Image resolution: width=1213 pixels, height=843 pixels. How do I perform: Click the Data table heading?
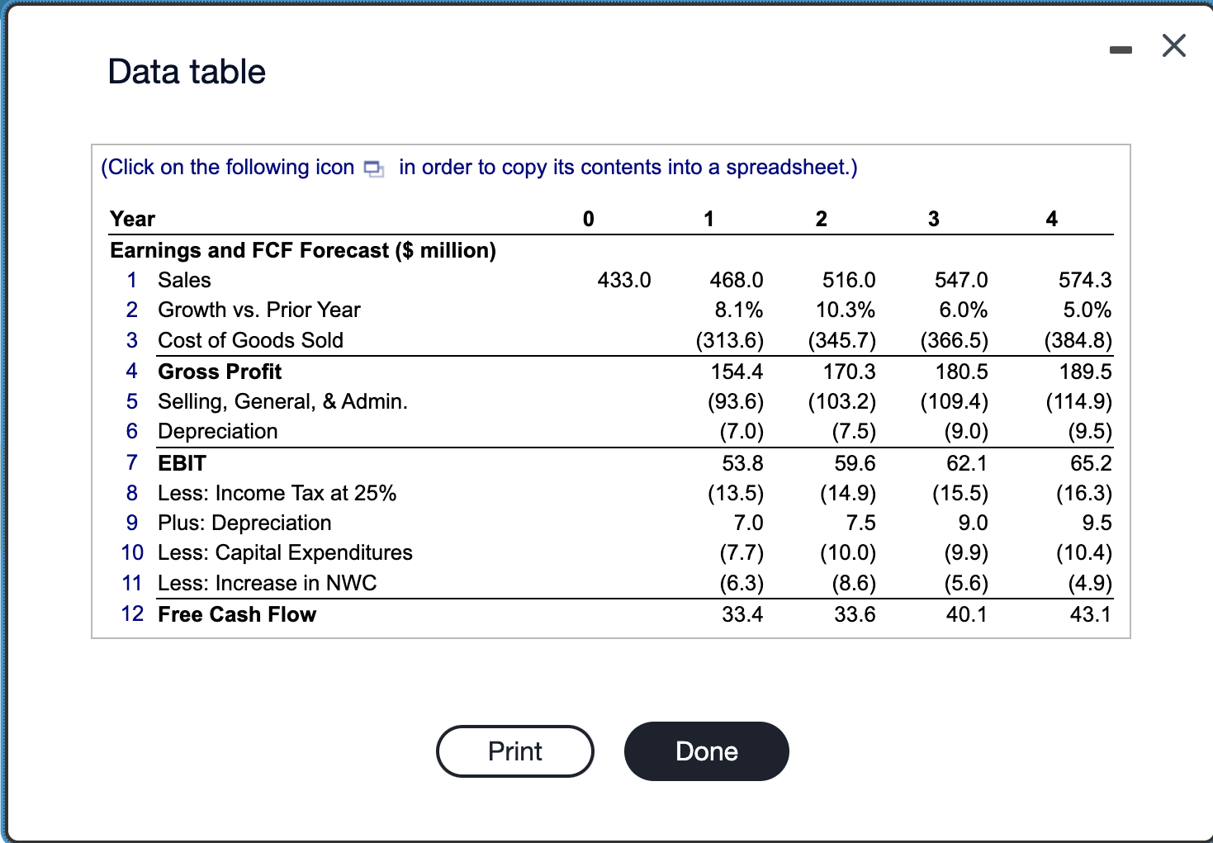tap(187, 72)
